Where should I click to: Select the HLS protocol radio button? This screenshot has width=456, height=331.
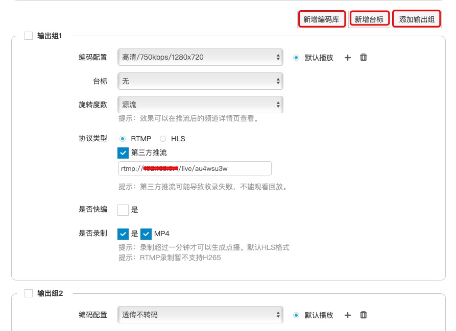coord(163,139)
